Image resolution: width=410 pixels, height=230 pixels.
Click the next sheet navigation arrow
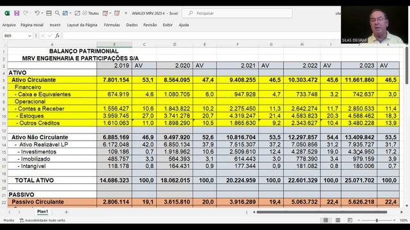(19, 212)
